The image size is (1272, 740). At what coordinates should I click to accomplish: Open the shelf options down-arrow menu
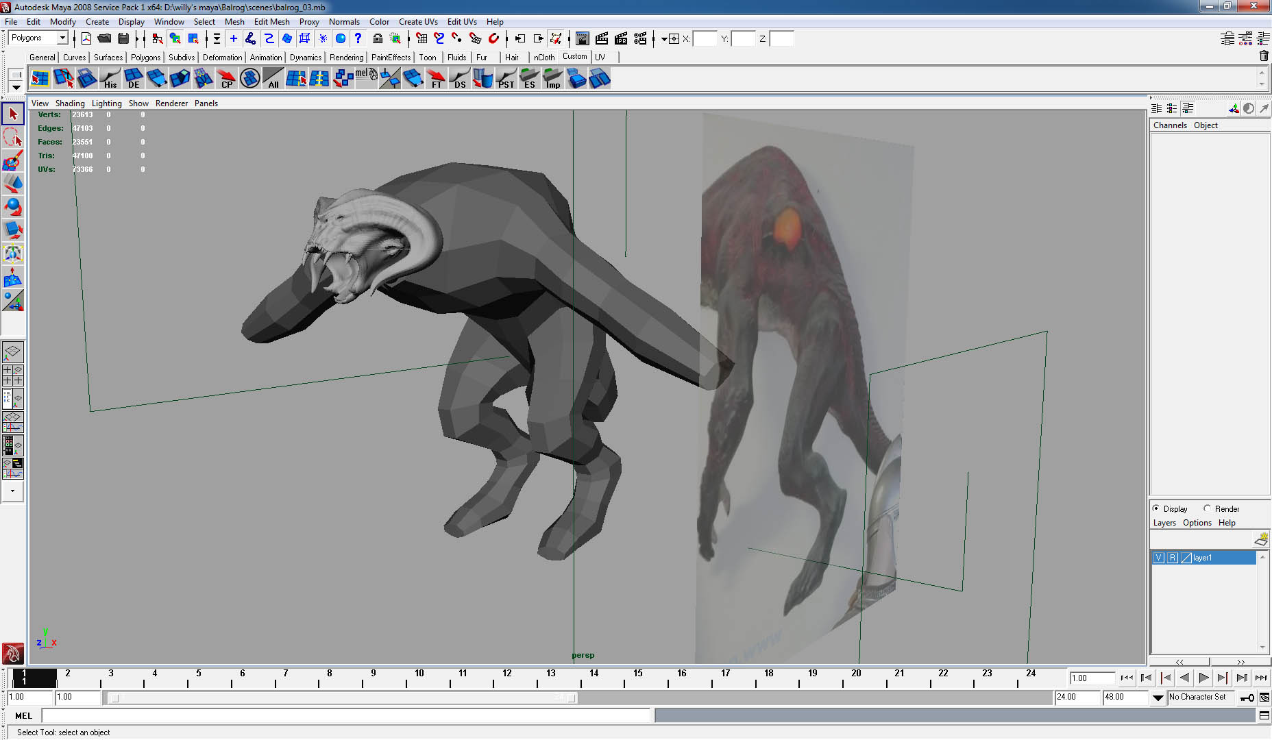coord(16,88)
